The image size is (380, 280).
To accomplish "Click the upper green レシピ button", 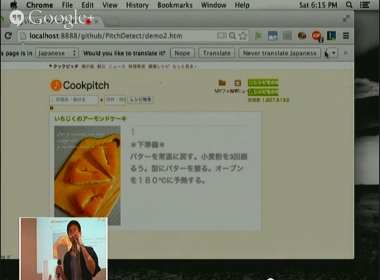I will pos(263,83).
